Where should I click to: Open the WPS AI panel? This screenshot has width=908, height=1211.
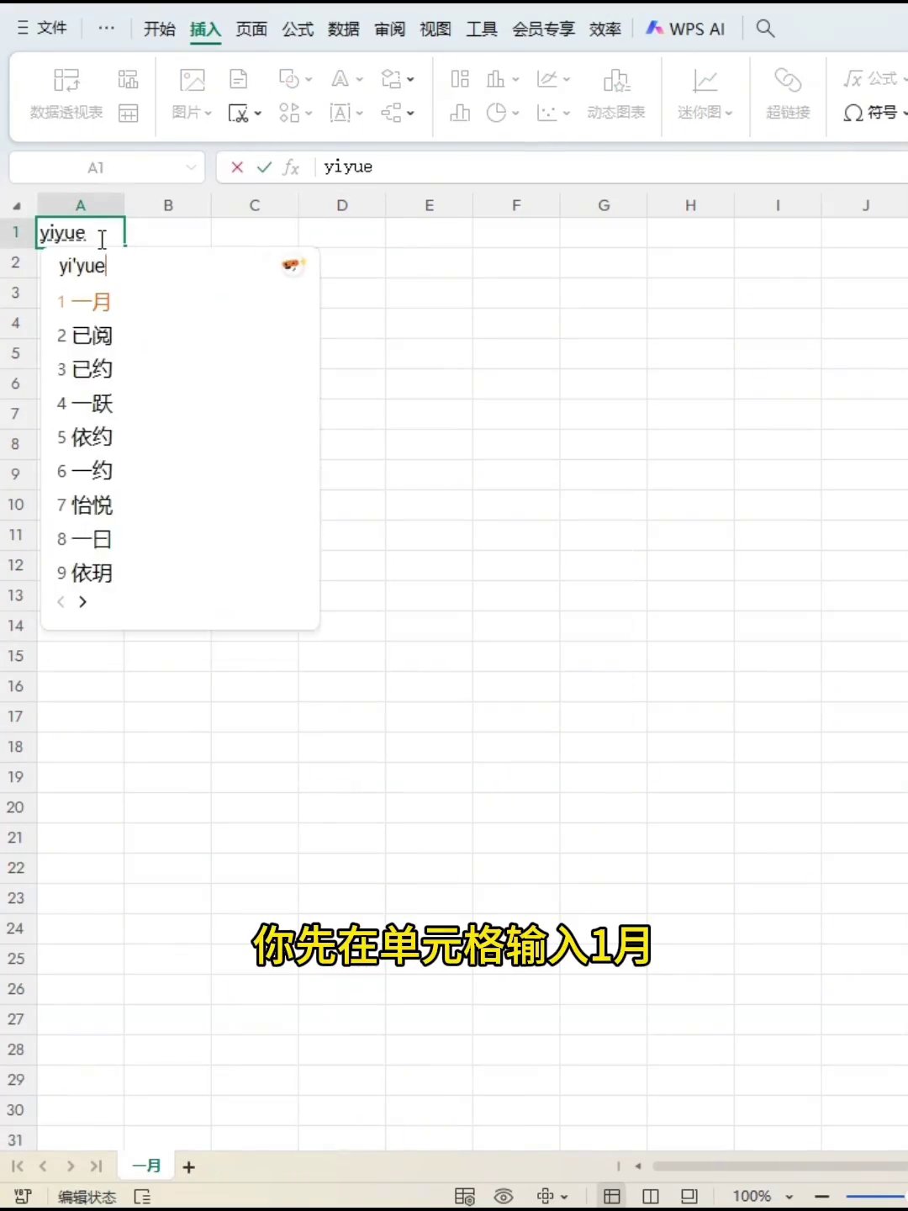[685, 29]
